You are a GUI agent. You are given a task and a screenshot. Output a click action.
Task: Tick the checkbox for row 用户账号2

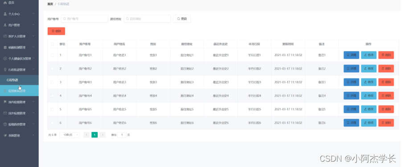(53, 69)
